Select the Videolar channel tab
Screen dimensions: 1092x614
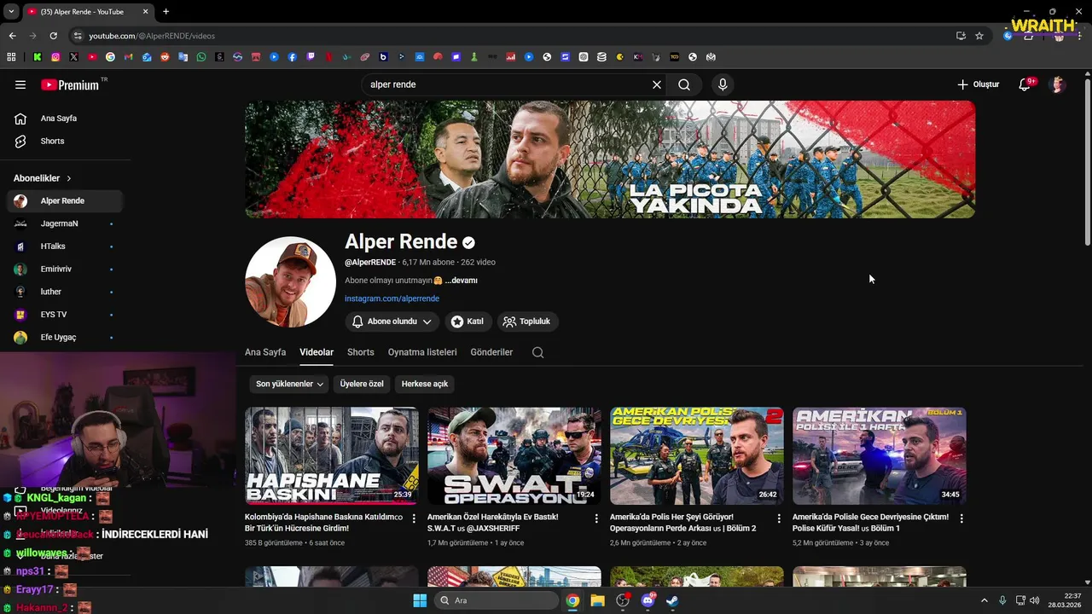tap(317, 352)
